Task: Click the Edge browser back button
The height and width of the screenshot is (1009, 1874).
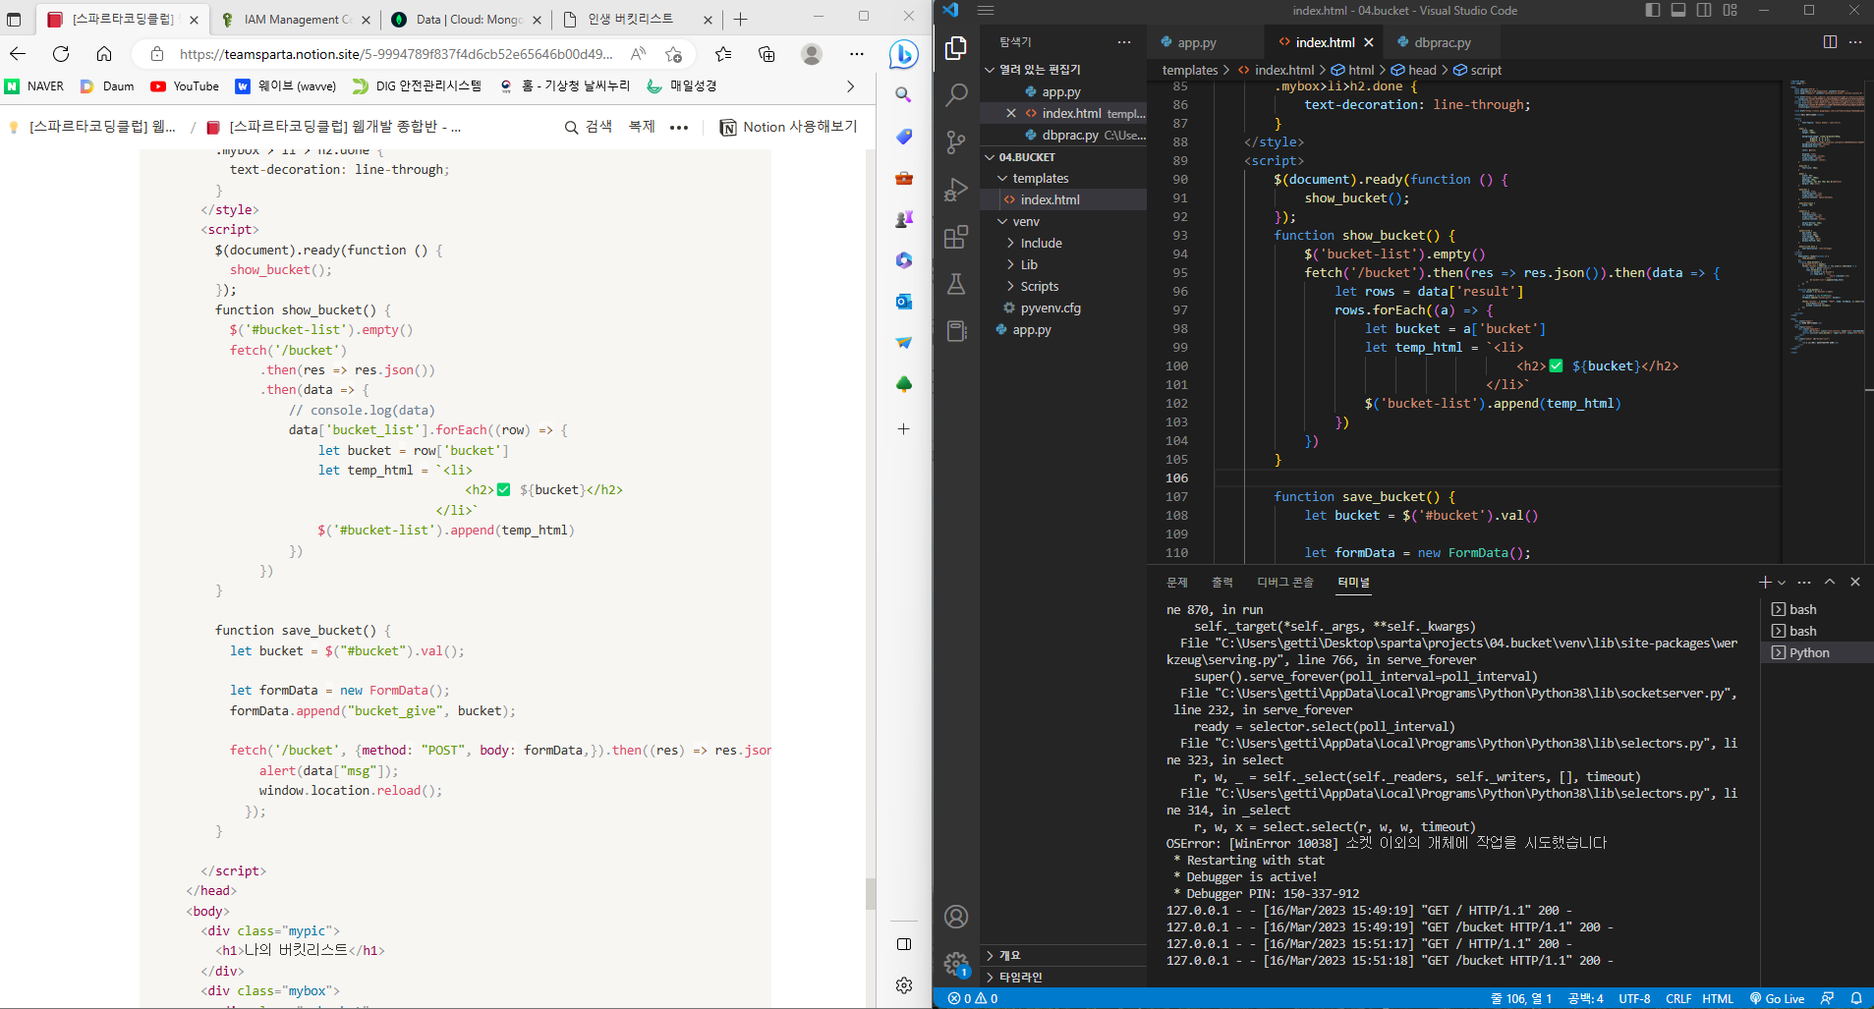Action: (x=18, y=54)
